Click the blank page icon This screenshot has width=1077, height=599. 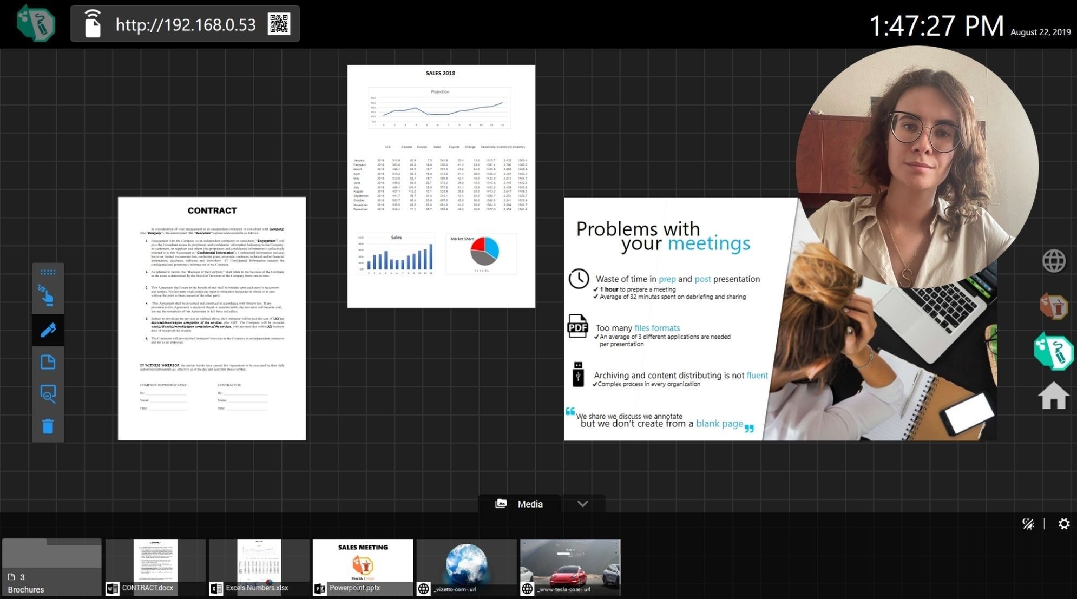pyautogui.click(x=48, y=362)
